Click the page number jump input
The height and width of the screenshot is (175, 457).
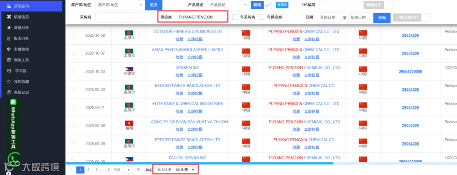129,170
